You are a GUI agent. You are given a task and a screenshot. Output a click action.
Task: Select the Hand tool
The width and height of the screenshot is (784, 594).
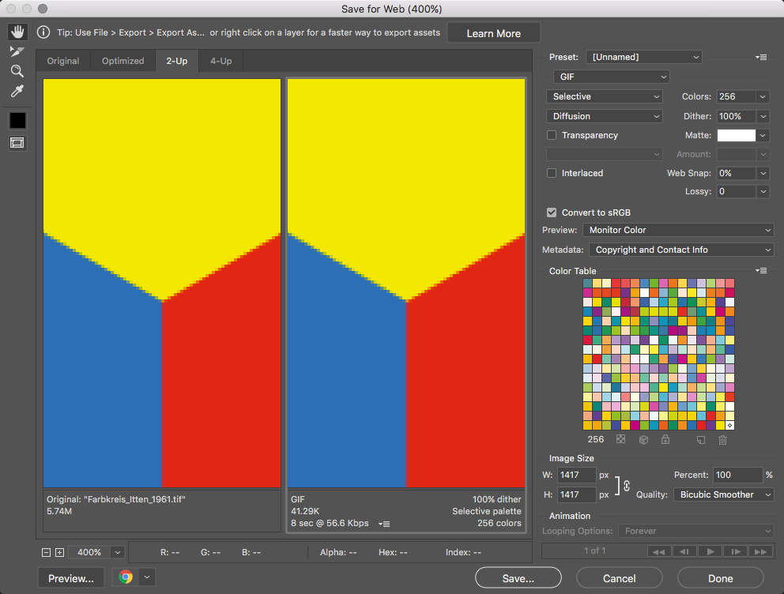point(17,32)
